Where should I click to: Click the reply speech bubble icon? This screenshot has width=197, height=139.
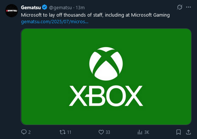24,132
